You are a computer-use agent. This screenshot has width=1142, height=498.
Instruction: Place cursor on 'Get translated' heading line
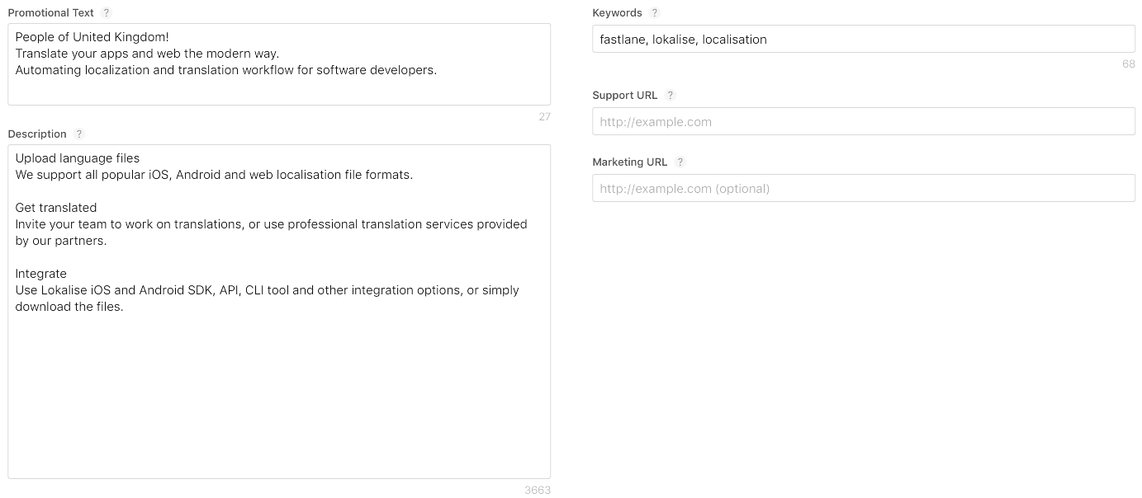click(x=56, y=208)
